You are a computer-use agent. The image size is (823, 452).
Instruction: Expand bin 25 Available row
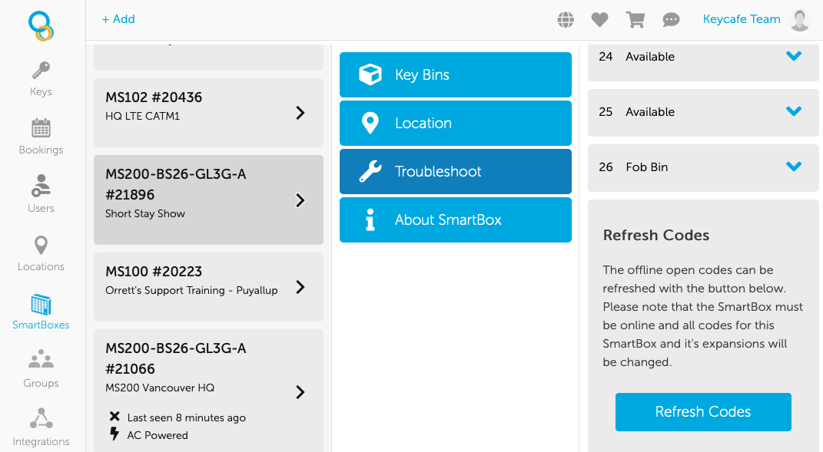point(793,111)
